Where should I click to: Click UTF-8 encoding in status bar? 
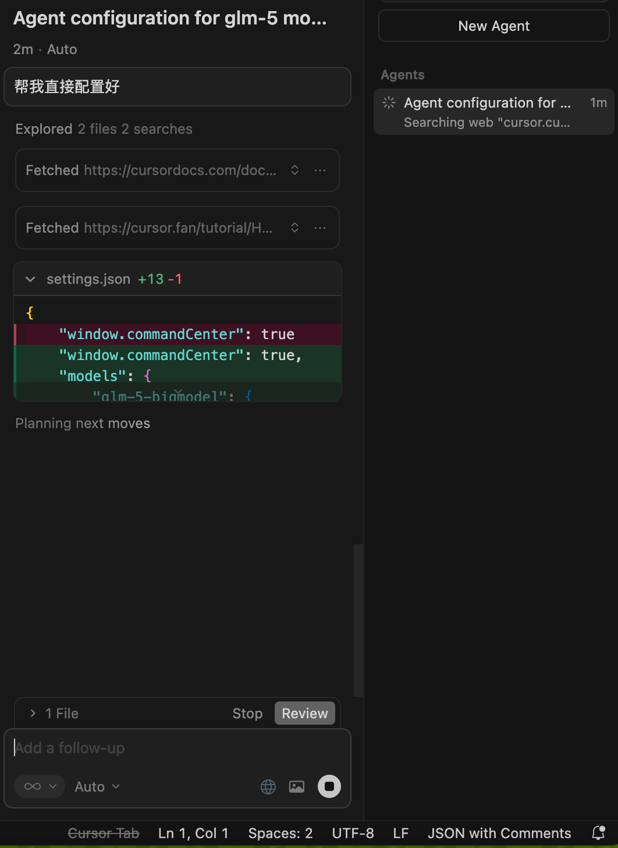click(353, 833)
